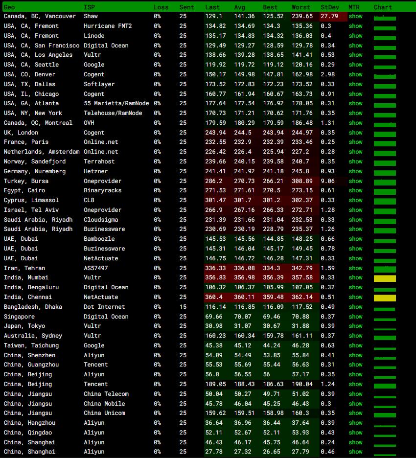
Task: Show MTR for Jiangsu China Telecom
Action: tap(355, 394)
